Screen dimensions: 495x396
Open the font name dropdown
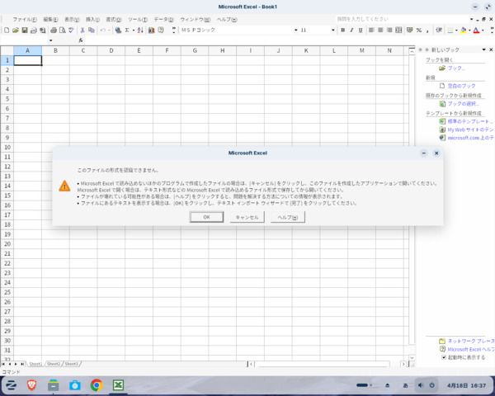[x=296, y=30]
